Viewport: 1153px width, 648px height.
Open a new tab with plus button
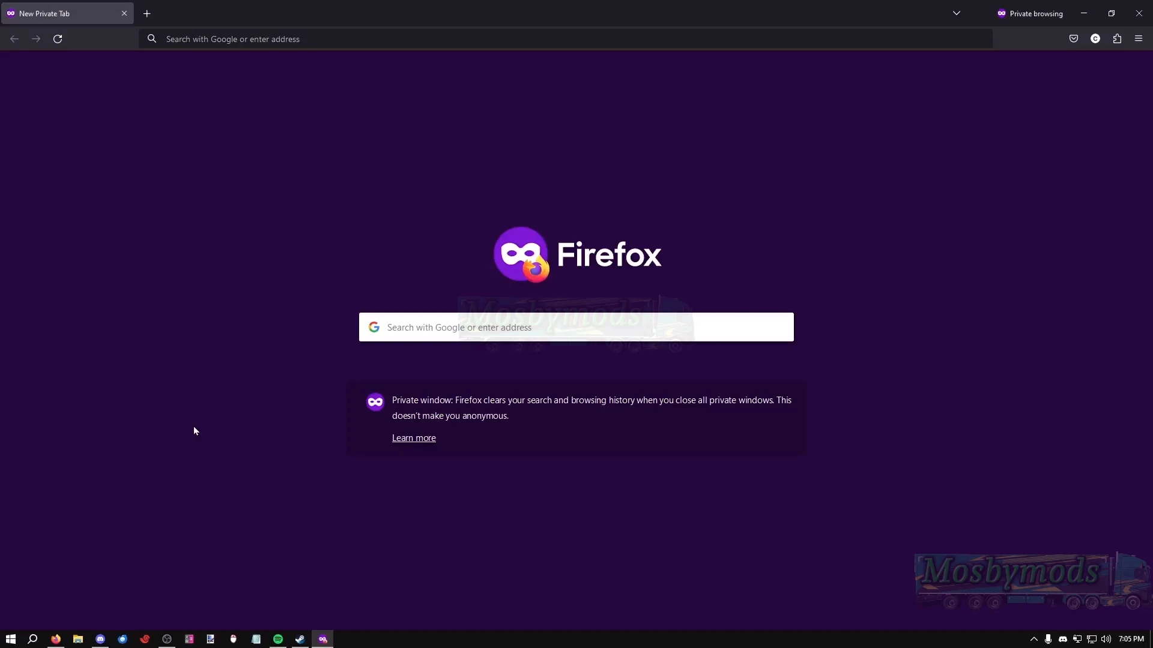[x=147, y=13]
